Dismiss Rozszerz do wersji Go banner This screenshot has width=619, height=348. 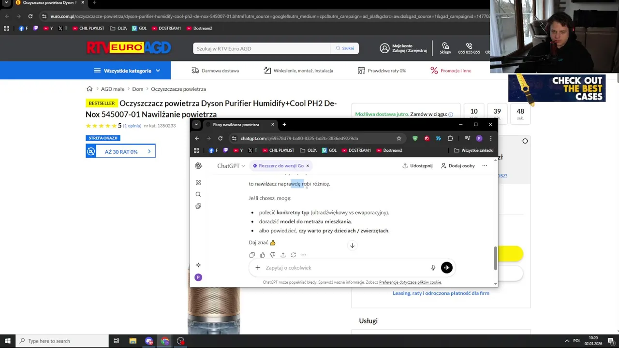308,166
